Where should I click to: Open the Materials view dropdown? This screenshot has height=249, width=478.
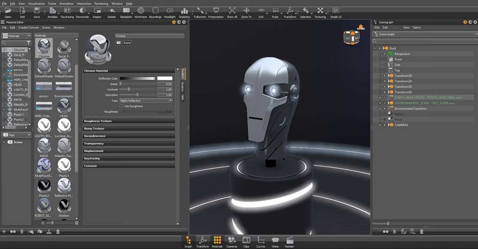16,36
